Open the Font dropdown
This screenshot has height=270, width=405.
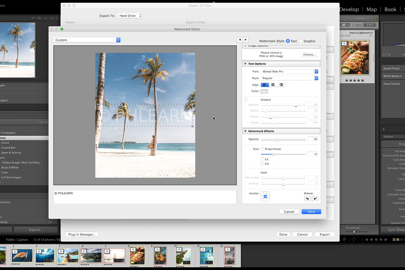coord(290,71)
